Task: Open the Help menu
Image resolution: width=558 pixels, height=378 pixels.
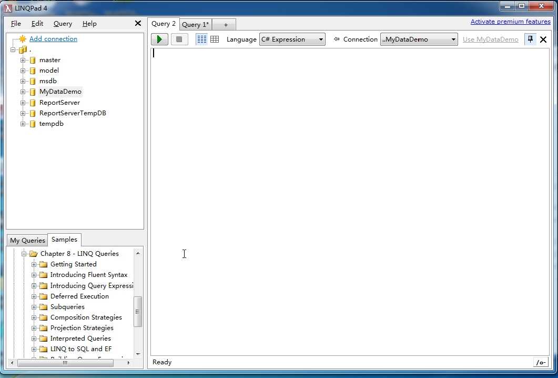Action: (x=89, y=24)
